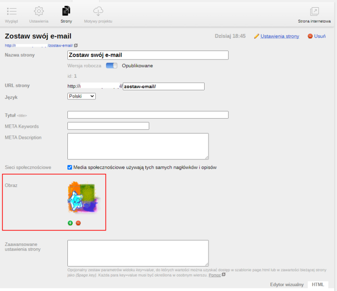Click the red remove image icon
Viewport: 337px width, 291px height.
(x=78, y=223)
